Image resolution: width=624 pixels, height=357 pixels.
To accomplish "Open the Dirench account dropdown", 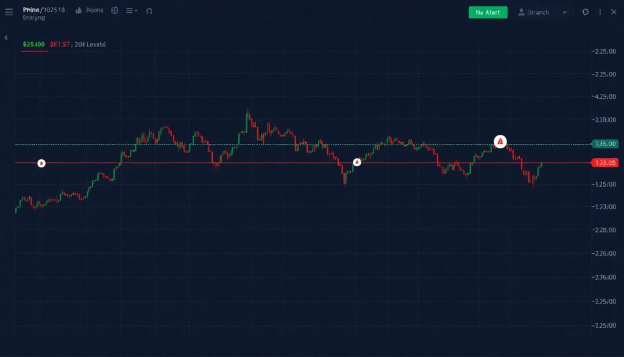I will click(x=564, y=12).
